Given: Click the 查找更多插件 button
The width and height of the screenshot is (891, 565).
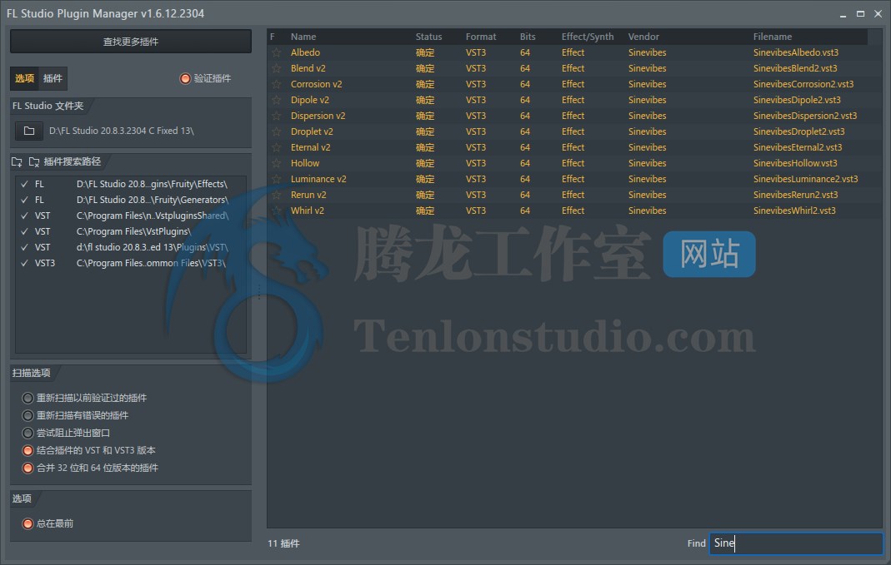Looking at the screenshot, I should pos(131,42).
